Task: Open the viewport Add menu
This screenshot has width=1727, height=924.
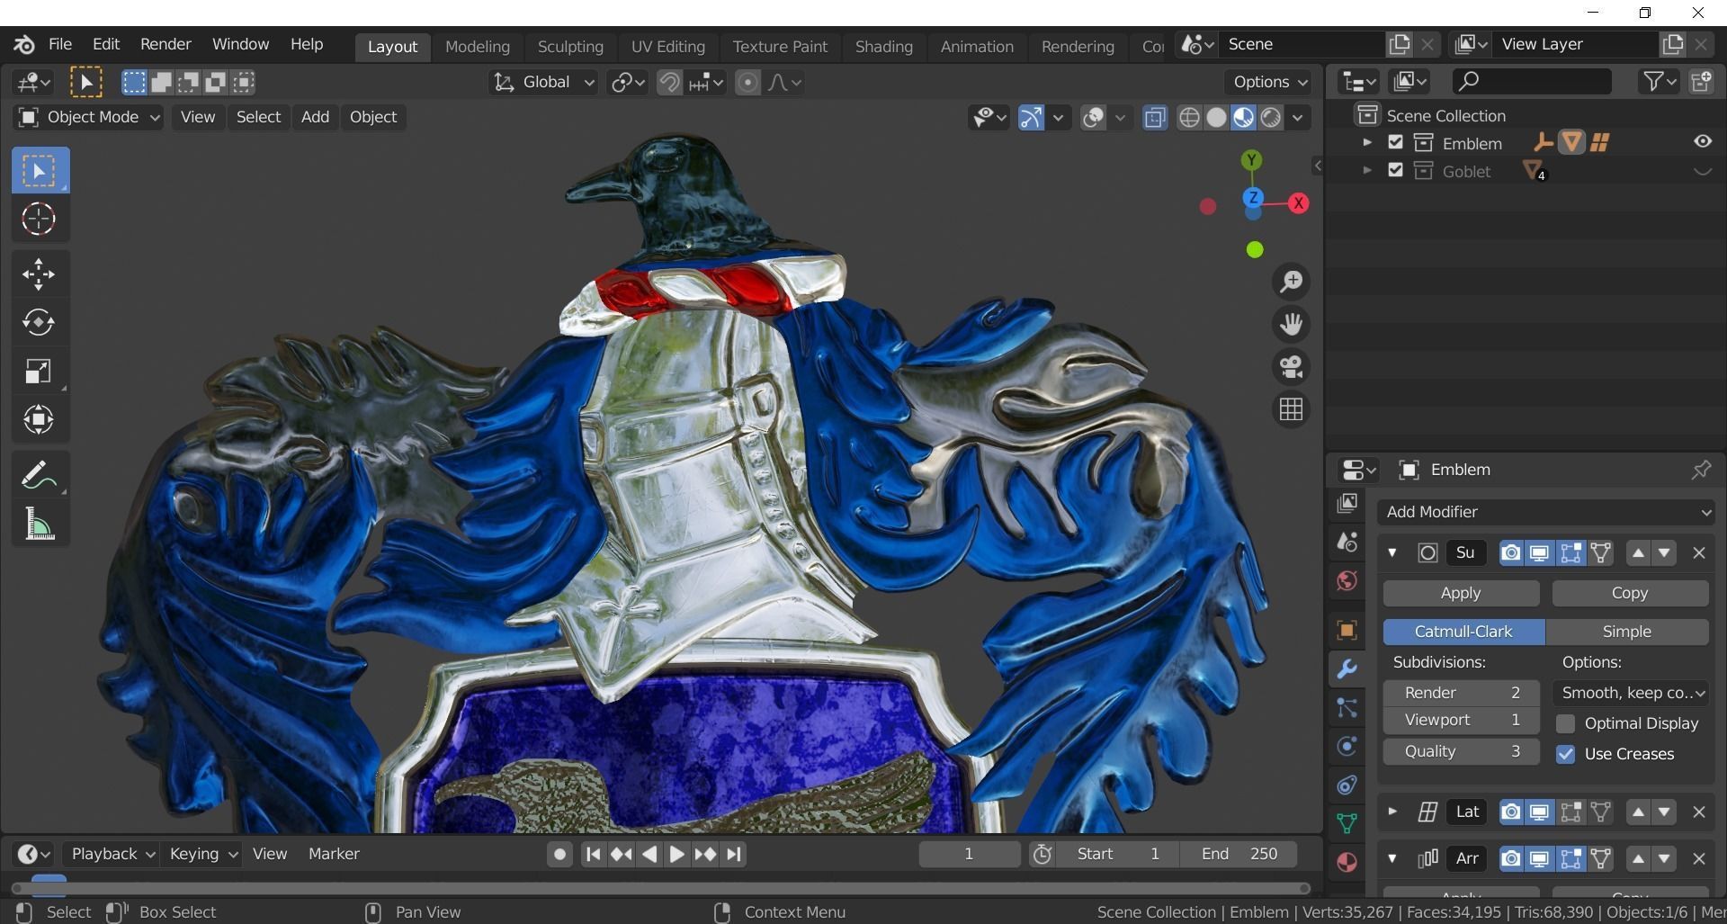Action: 315,117
